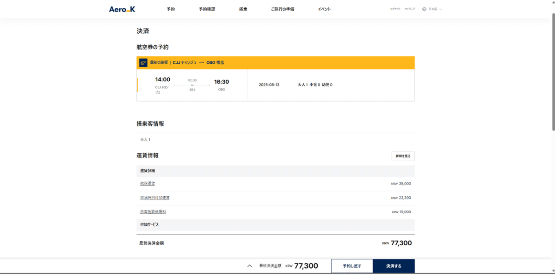Click the 大人 1 passenger row

(x=276, y=139)
